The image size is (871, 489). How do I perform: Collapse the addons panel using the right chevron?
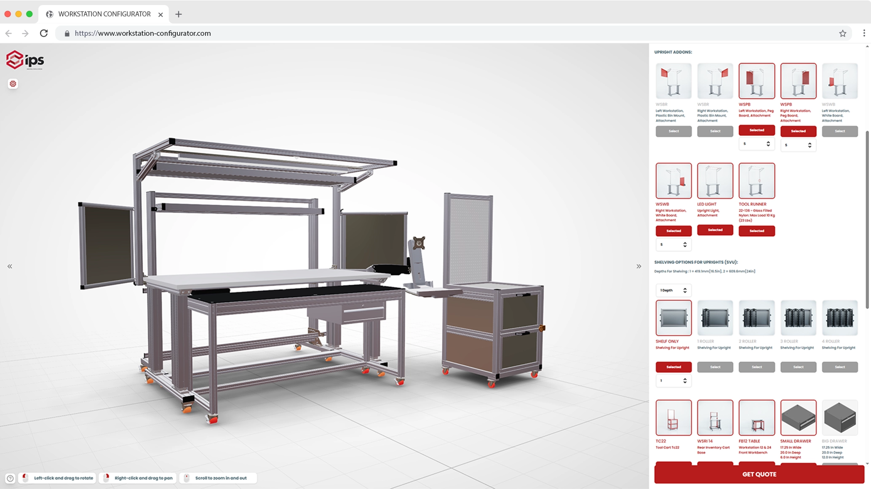[x=639, y=266]
